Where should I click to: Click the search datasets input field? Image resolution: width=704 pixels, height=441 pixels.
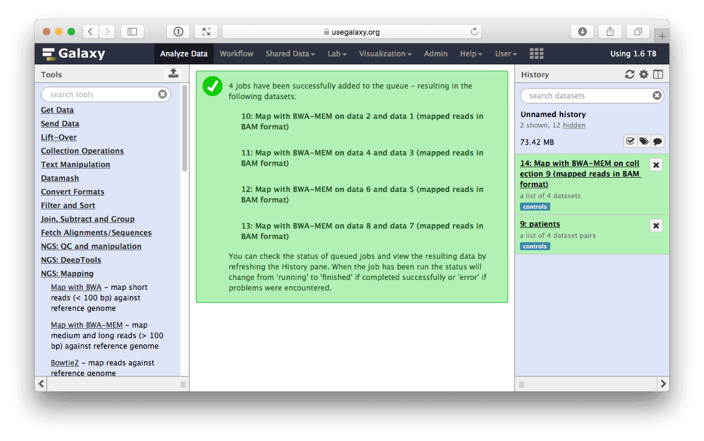pos(586,96)
